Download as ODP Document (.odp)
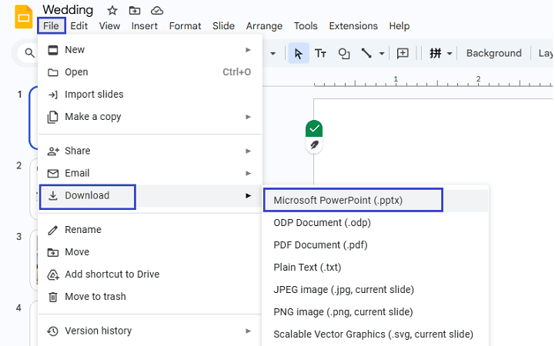This screenshot has height=346, width=555. tap(375, 223)
